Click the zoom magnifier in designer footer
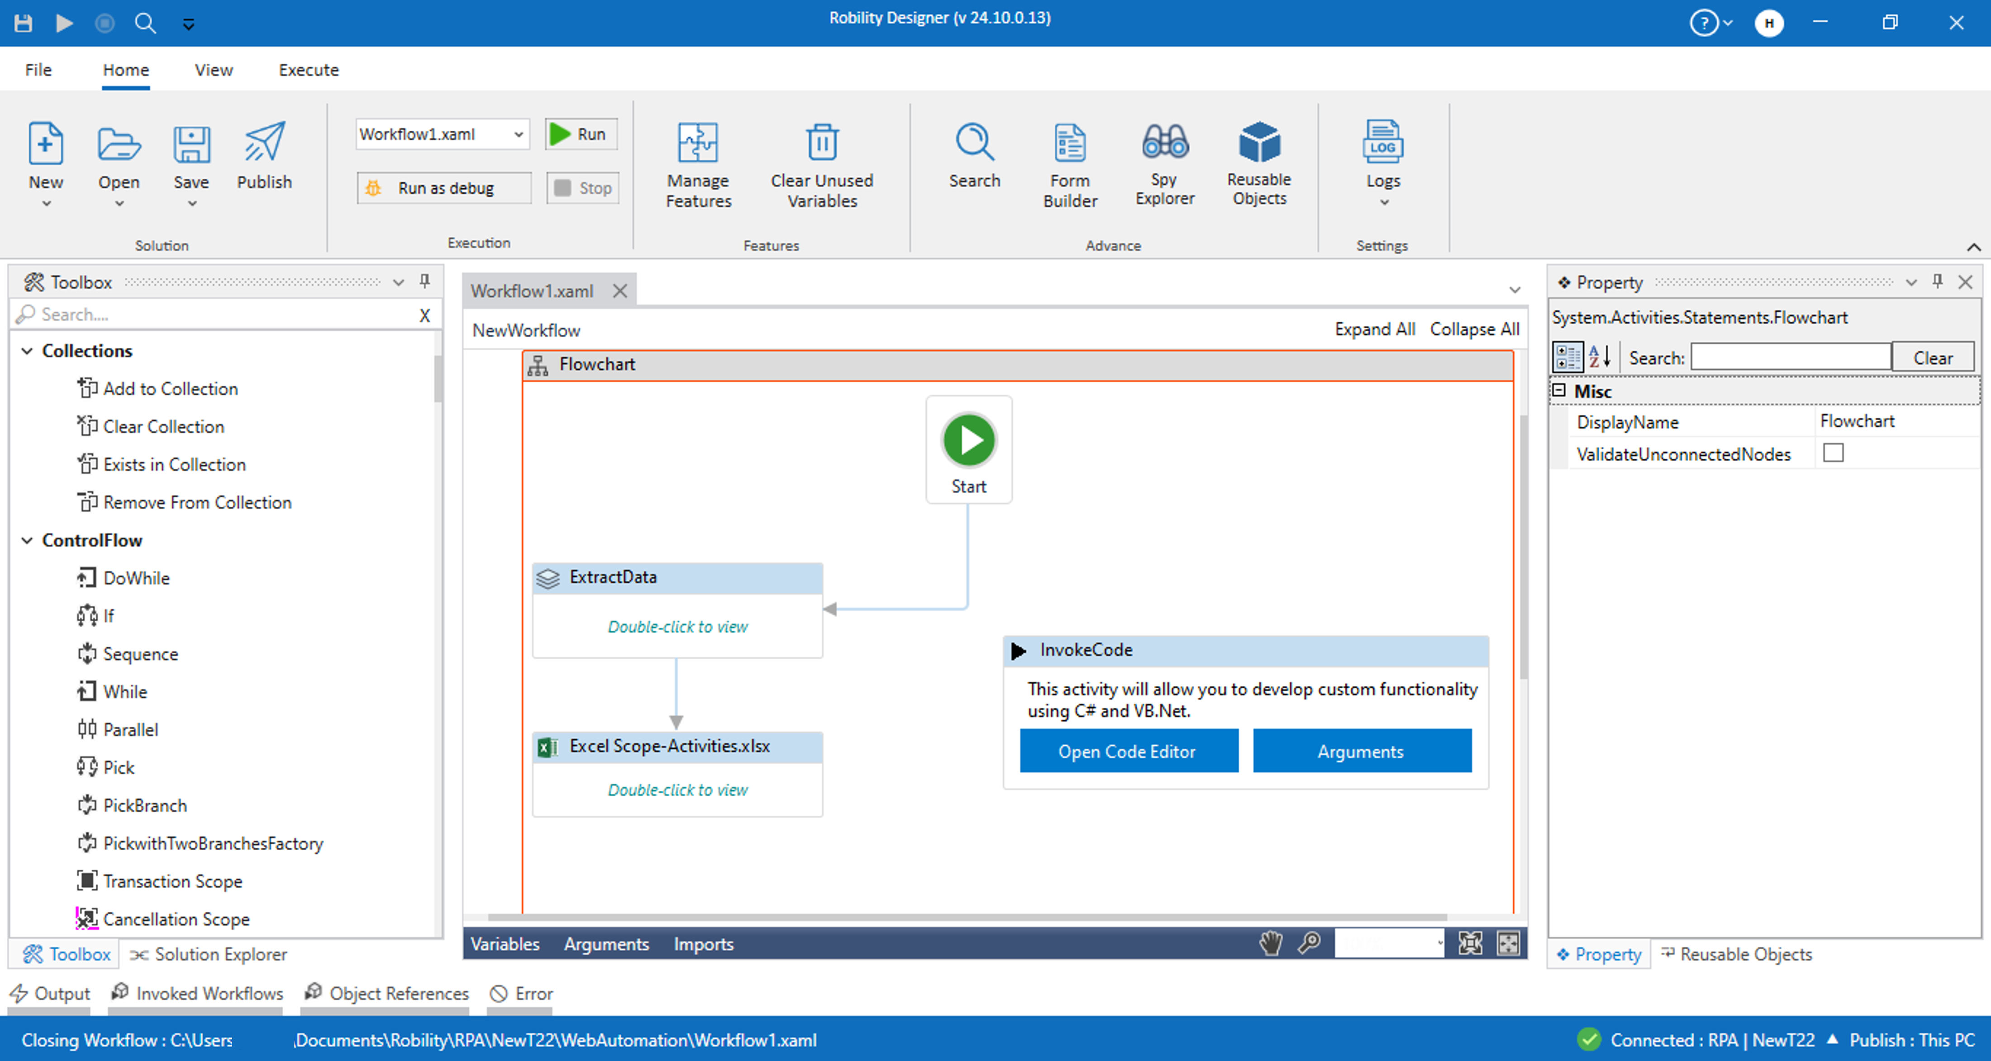Image resolution: width=1991 pixels, height=1061 pixels. point(1309,943)
